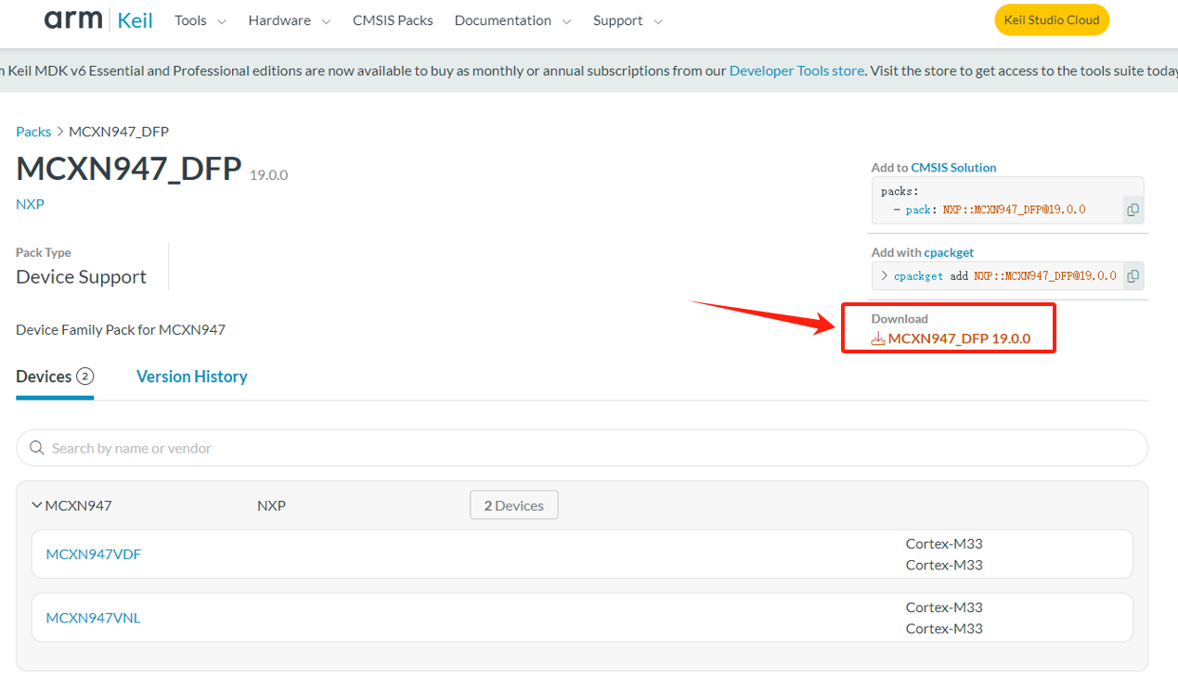Download MCXN947_DFP 19.0.0 pack
Image resolution: width=1178 pixels, height=677 pixels.
[x=959, y=338]
